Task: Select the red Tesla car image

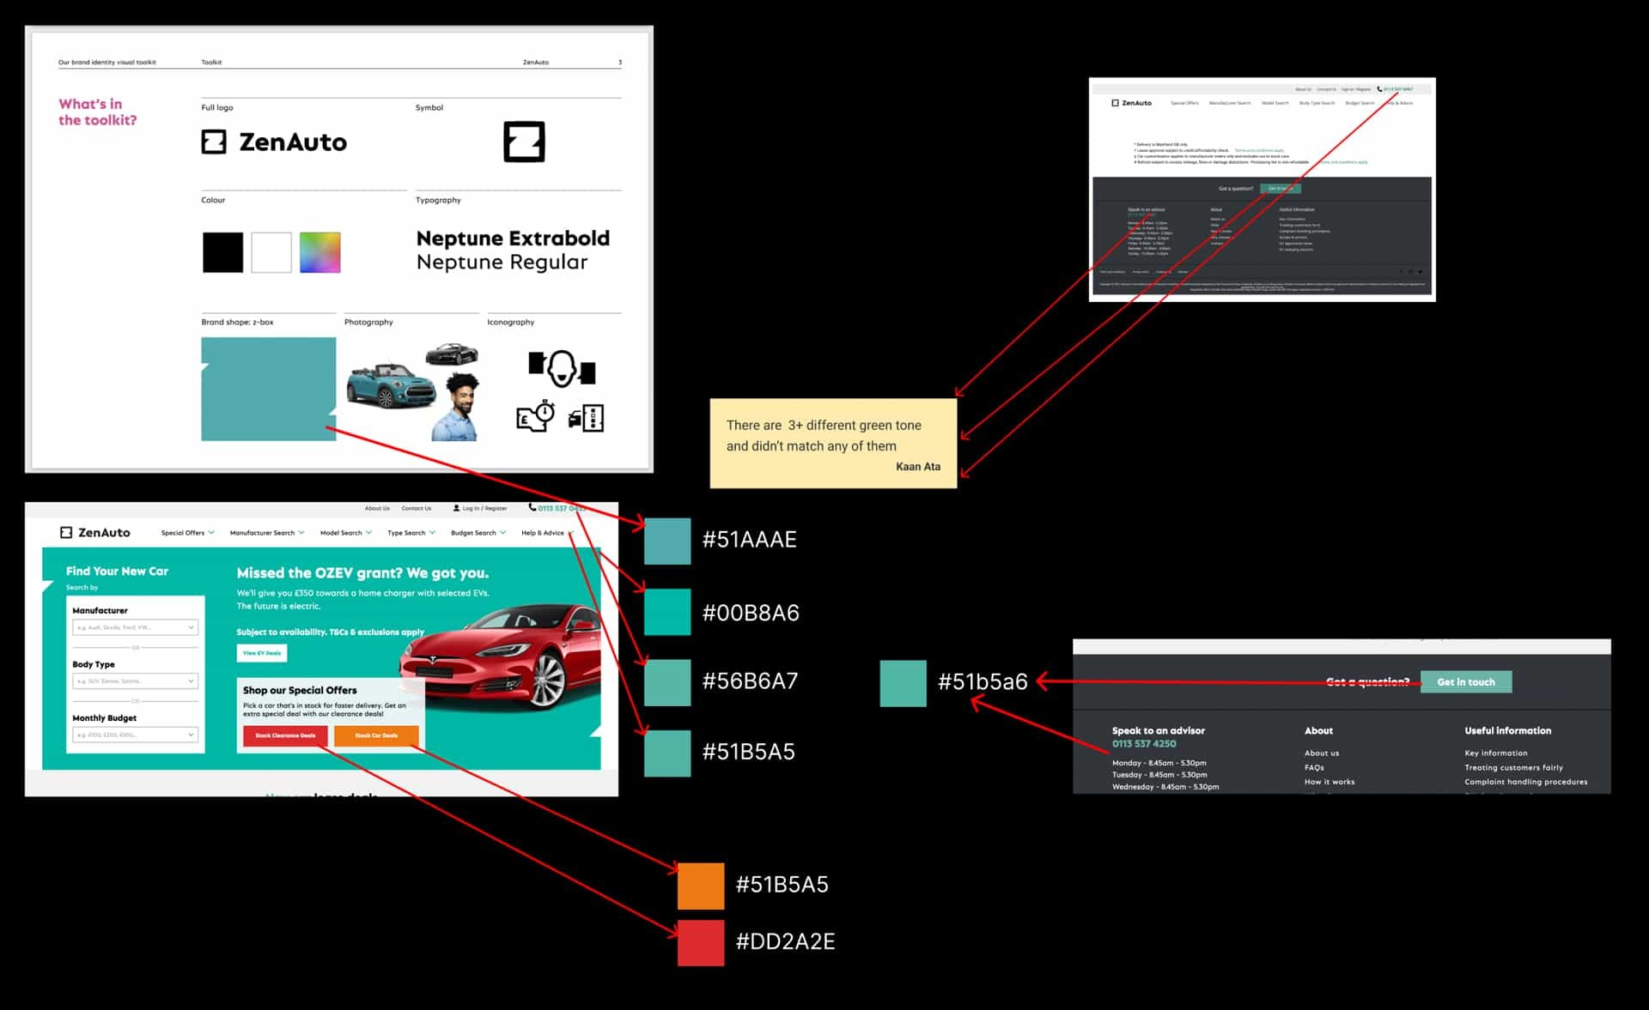Action: (x=500, y=656)
